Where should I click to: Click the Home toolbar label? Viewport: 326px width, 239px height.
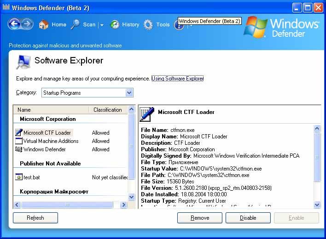(x=59, y=24)
